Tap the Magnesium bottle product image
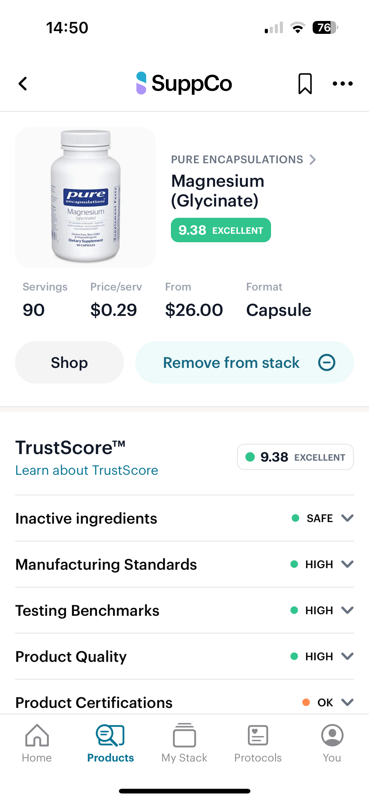369x801 pixels. [85, 197]
